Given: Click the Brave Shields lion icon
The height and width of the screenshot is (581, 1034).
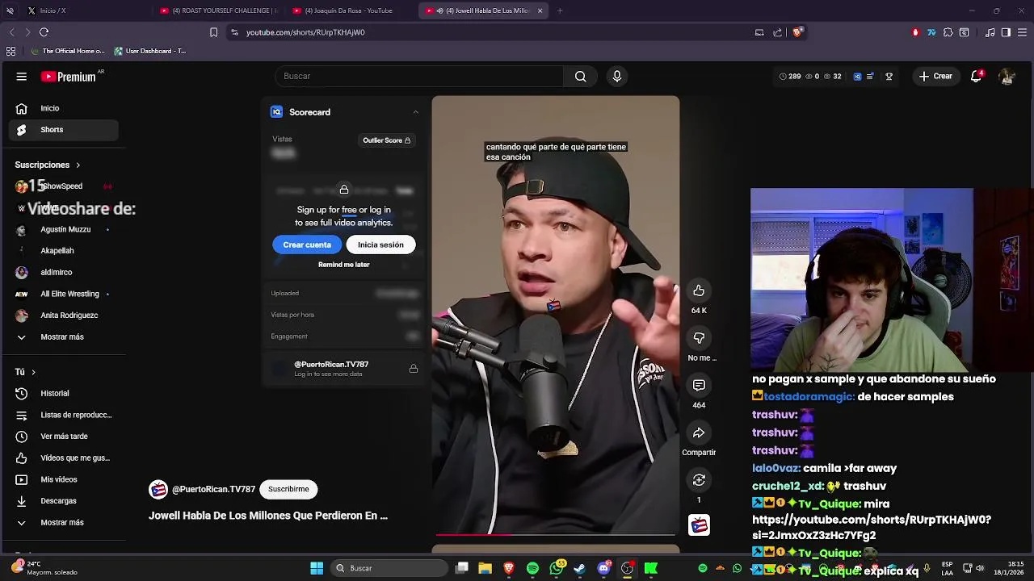Looking at the screenshot, I should pyautogui.click(x=797, y=32).
